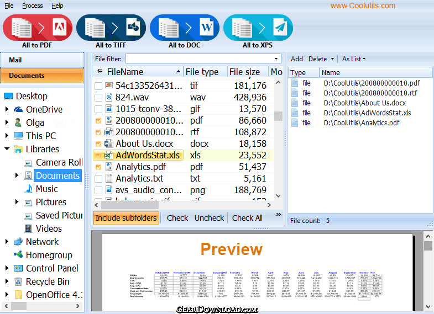Collapse the Libraries tree node

[x=7, y=149]
